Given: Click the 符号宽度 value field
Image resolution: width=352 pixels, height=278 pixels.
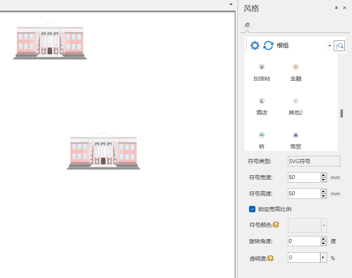Looking at the screenshot, I should click(304, 177).
